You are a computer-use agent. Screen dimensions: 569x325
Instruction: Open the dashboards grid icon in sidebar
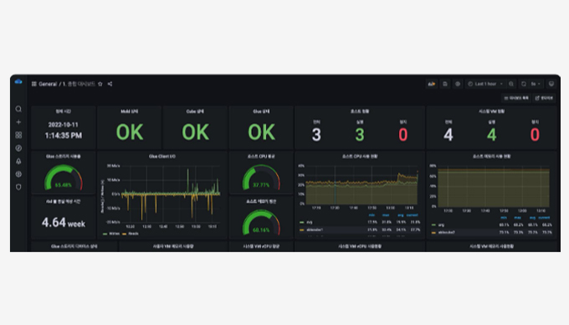[x=18, y=135]
